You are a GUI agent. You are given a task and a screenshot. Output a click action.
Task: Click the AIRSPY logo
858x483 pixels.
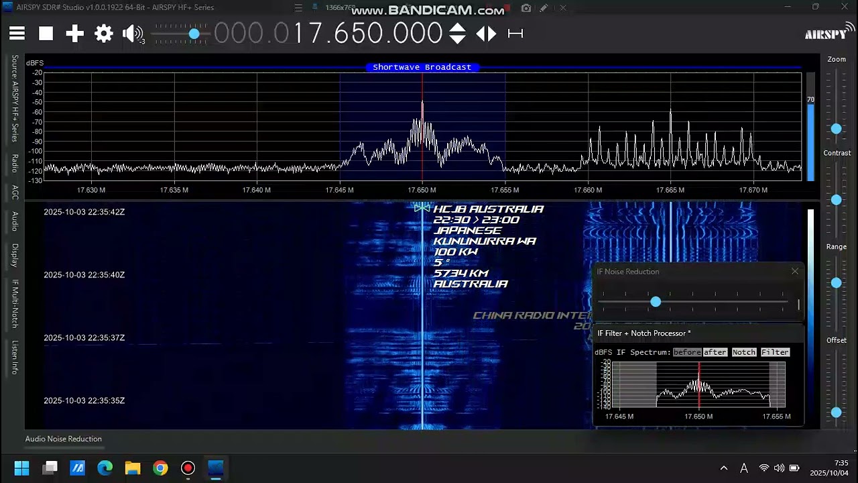click(x=829, y=32)
